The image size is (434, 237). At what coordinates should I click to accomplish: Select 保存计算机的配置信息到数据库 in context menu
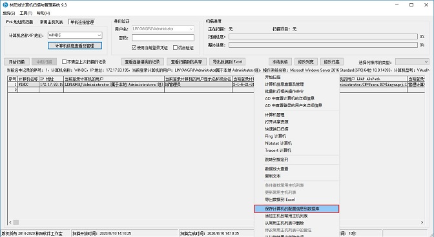(296, 209)
